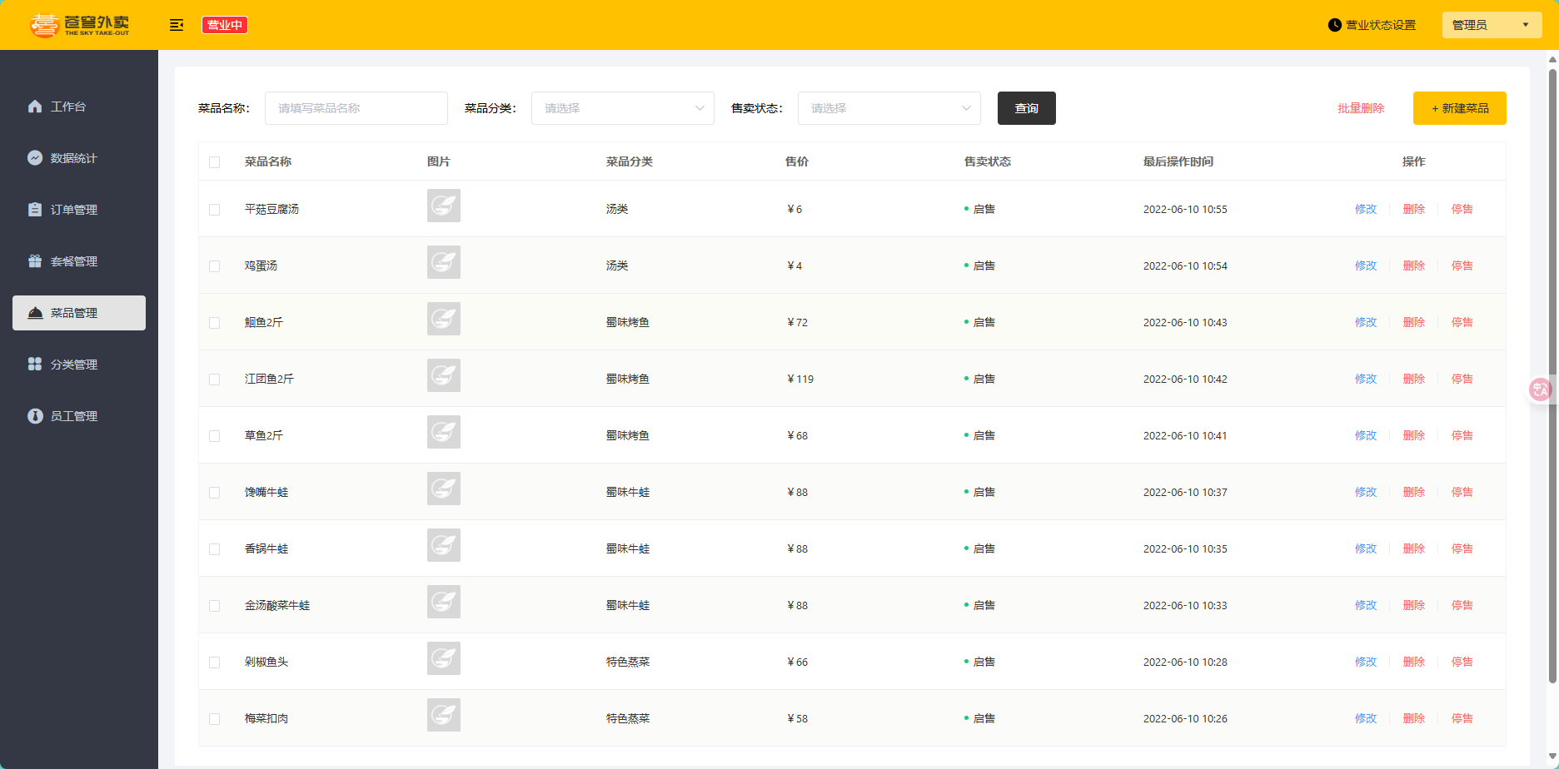Toggle the select-all checkbox in table header
The image size is (1559, 769).
(x=215, y=162)
